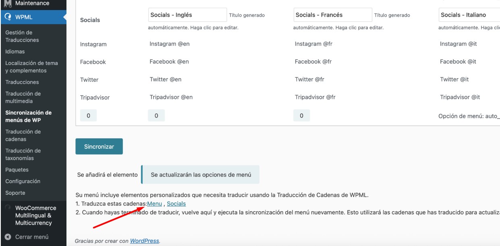500x246 pixels.
Task: Select the Tripadvisor @it cell
Action: point(460,97)
